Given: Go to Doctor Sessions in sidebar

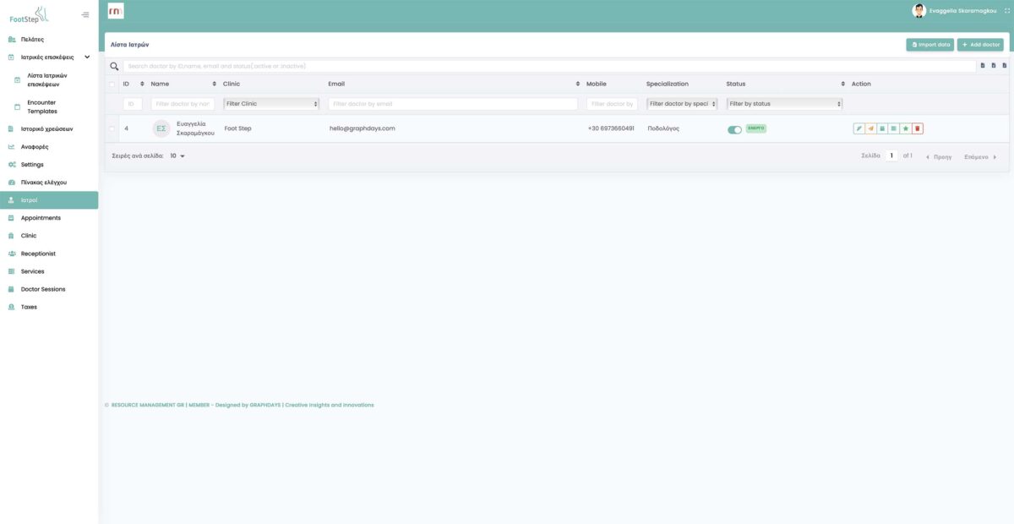Looking at the screenshot, I should (x=43, y=289).
